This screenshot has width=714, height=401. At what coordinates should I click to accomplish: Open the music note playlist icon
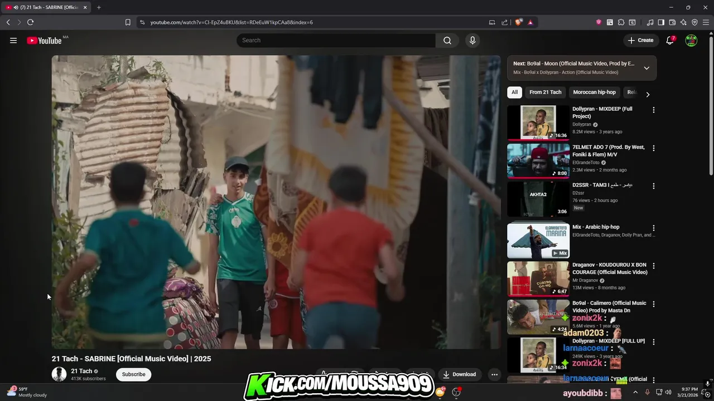[650, 22]
